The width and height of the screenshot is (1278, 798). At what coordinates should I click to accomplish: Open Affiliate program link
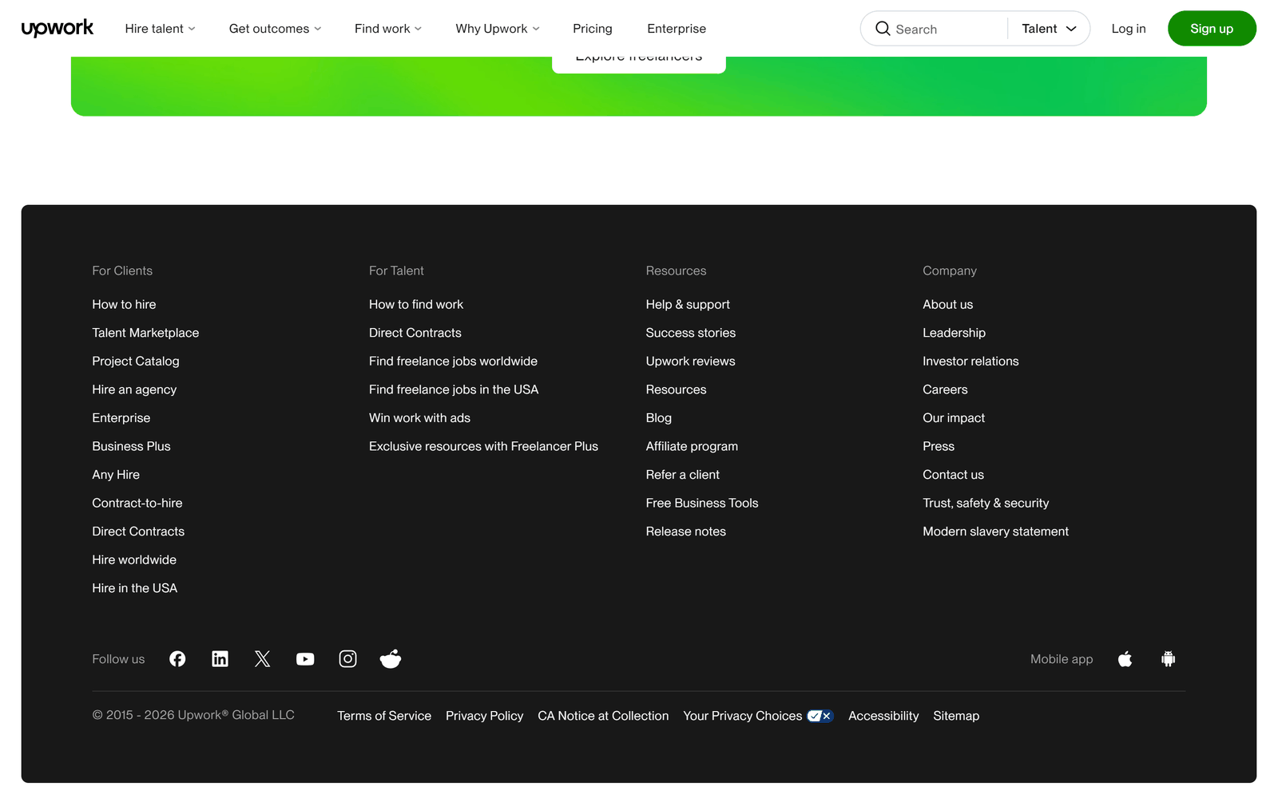click(692, 446)
